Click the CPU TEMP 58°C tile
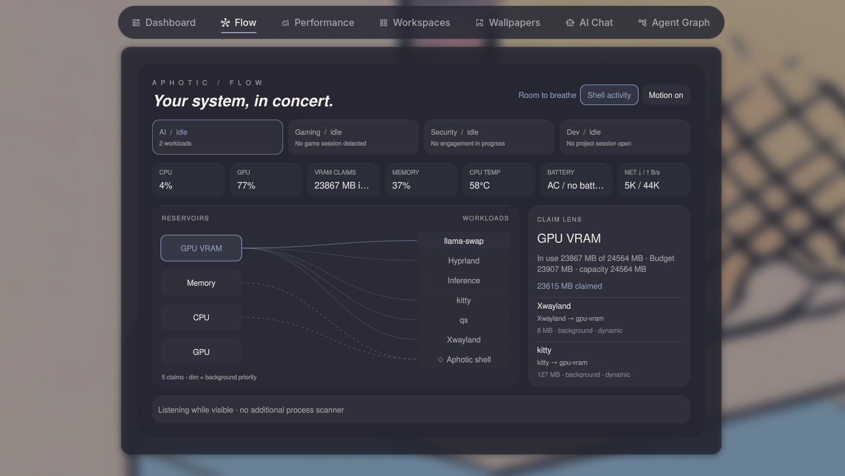 (x=499, y=180)
